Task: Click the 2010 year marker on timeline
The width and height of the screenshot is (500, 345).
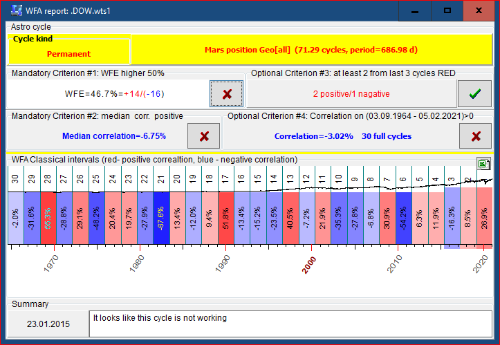Action: coord(395,264)
